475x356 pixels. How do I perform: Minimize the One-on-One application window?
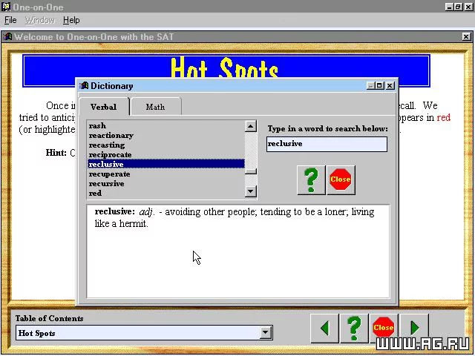[x=449, y=7]
